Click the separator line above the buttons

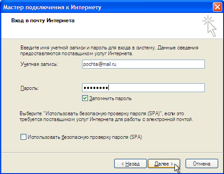tap(112, 152)
